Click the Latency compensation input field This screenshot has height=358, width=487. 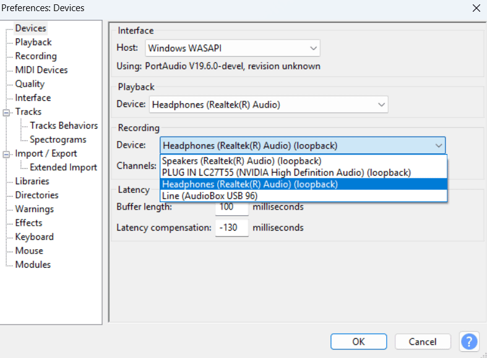click(231, 228)
